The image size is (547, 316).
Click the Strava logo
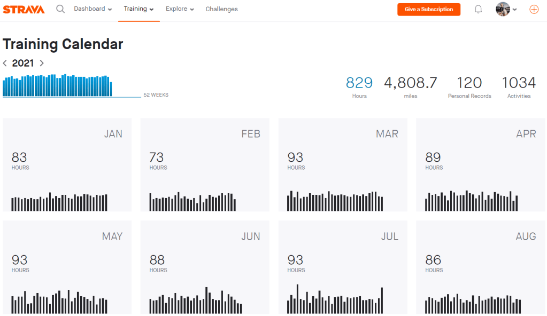24,9
